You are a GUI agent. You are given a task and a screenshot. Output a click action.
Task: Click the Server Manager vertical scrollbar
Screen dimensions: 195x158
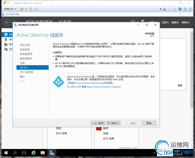(x=191, y=69)
